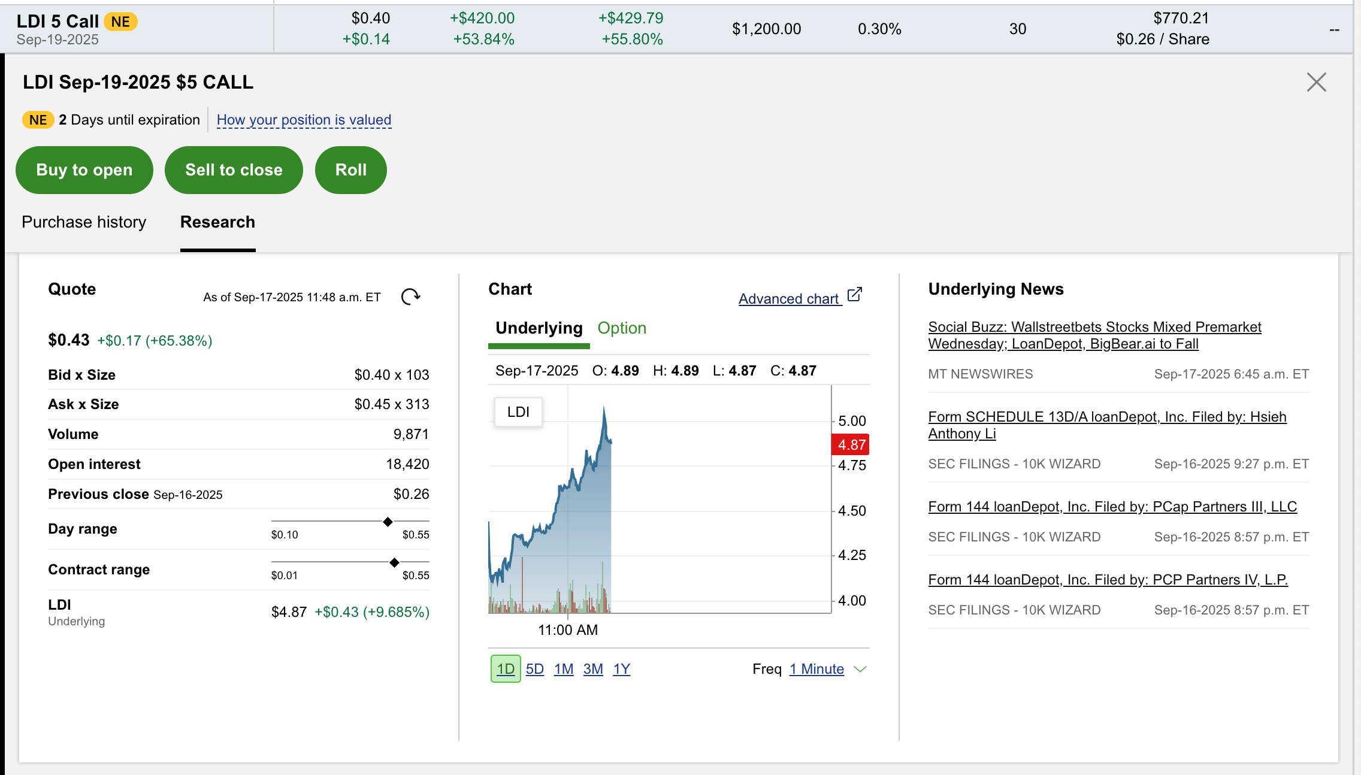Switch chart to the Option tab

click(x=622, y=328)
